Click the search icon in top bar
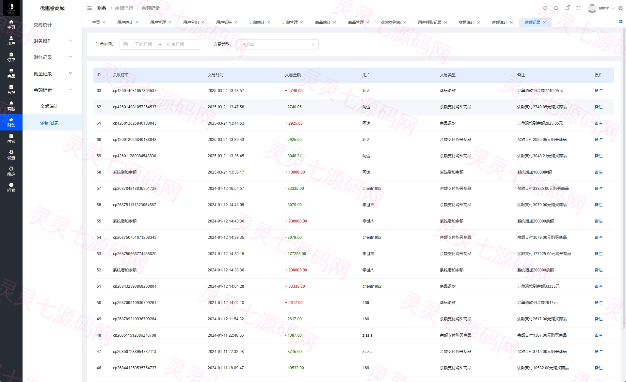 pos(556,8)
